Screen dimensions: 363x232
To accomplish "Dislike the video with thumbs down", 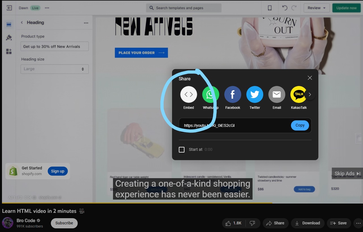I will coord(252,223).
